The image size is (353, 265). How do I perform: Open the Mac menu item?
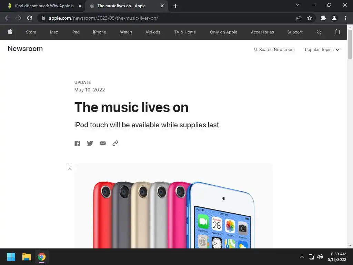[x=54, y=32]
